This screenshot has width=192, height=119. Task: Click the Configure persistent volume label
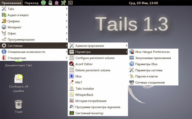coord(95,58)
